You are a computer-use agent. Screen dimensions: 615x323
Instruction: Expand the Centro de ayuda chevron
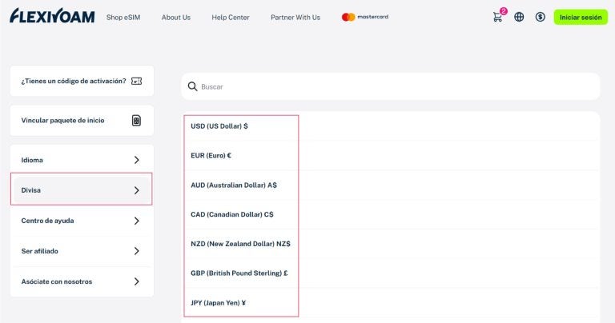pos(136,221)
